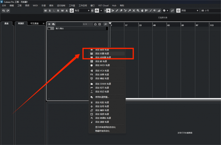Toggle Auto-Scroll button in toolbar
This screenshot has height=145, width=221.
click(x=97, y=10)
